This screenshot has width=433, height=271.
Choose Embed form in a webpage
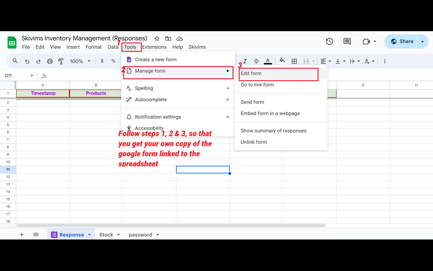[x=281, y=113]
